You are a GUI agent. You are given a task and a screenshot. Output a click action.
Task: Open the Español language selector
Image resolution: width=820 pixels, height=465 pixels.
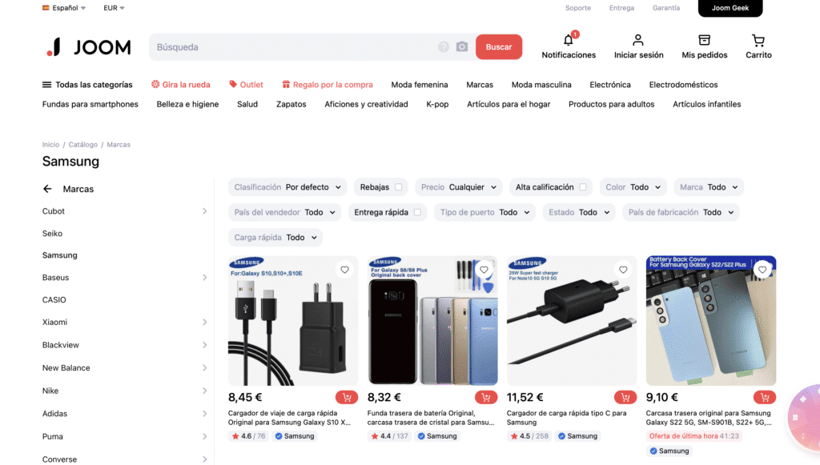[64, 8]
